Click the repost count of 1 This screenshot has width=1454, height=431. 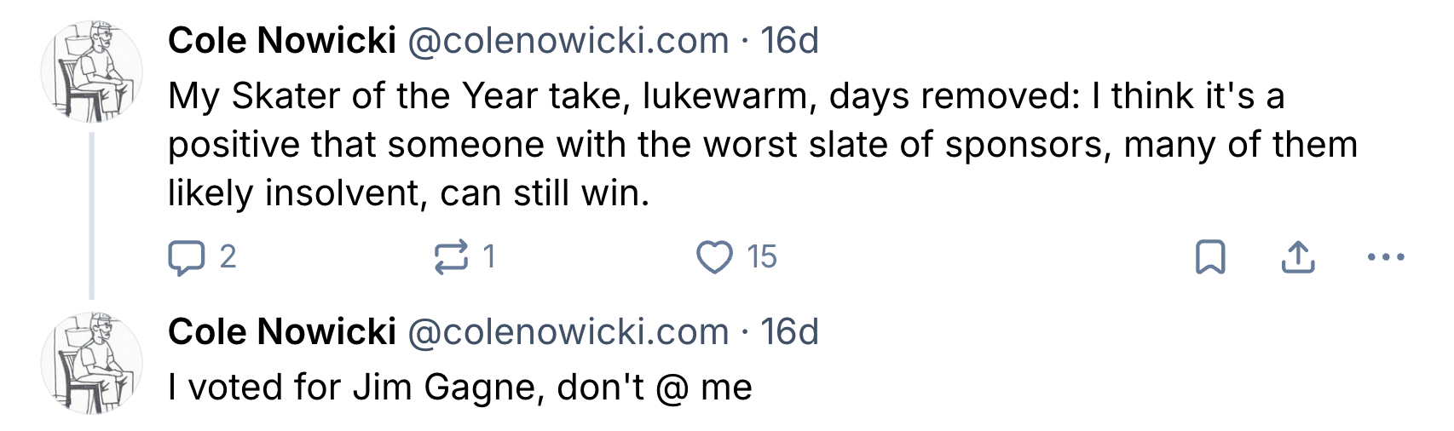pyautogui.click(x=488, y=257)
